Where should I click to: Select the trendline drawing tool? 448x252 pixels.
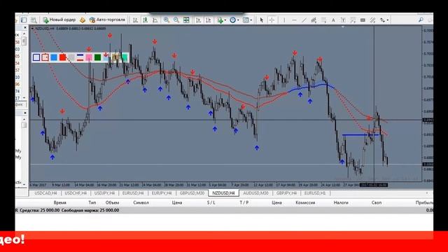(x=304, y=20)
